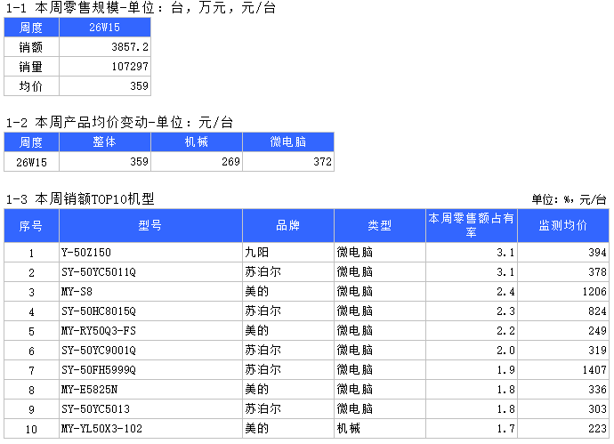The width and height of the screenshot is (614, 444).
Task: Select the 机械 average price 269
Action: pyautogui.click(x=197, y=161)
